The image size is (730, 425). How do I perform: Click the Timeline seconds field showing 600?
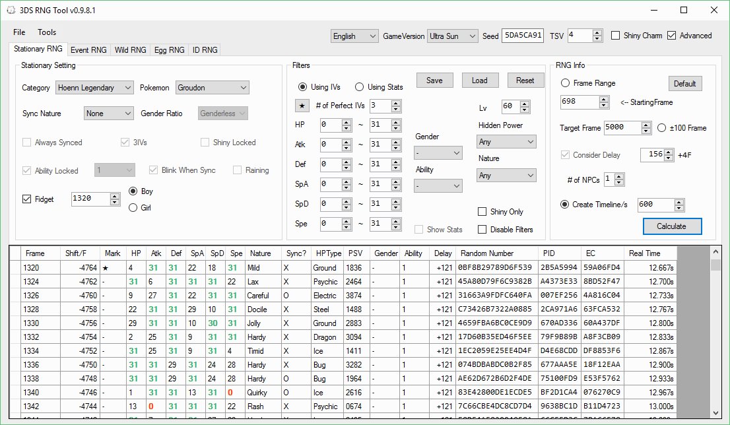pos(656,205)
